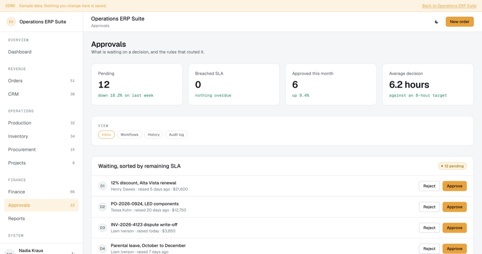Click 'PO-2026-0924, LED components' title
Screen dimensions: 482x254
[x=145, y=204]
